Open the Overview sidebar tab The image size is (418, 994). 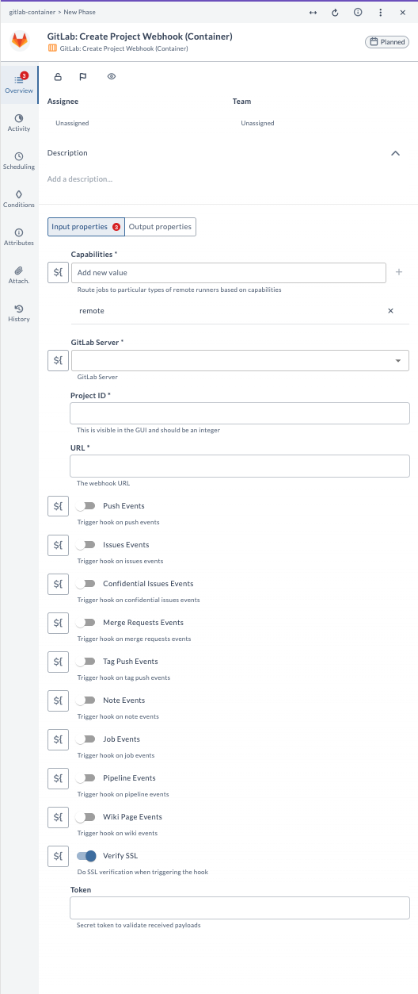tap(19, 84)
